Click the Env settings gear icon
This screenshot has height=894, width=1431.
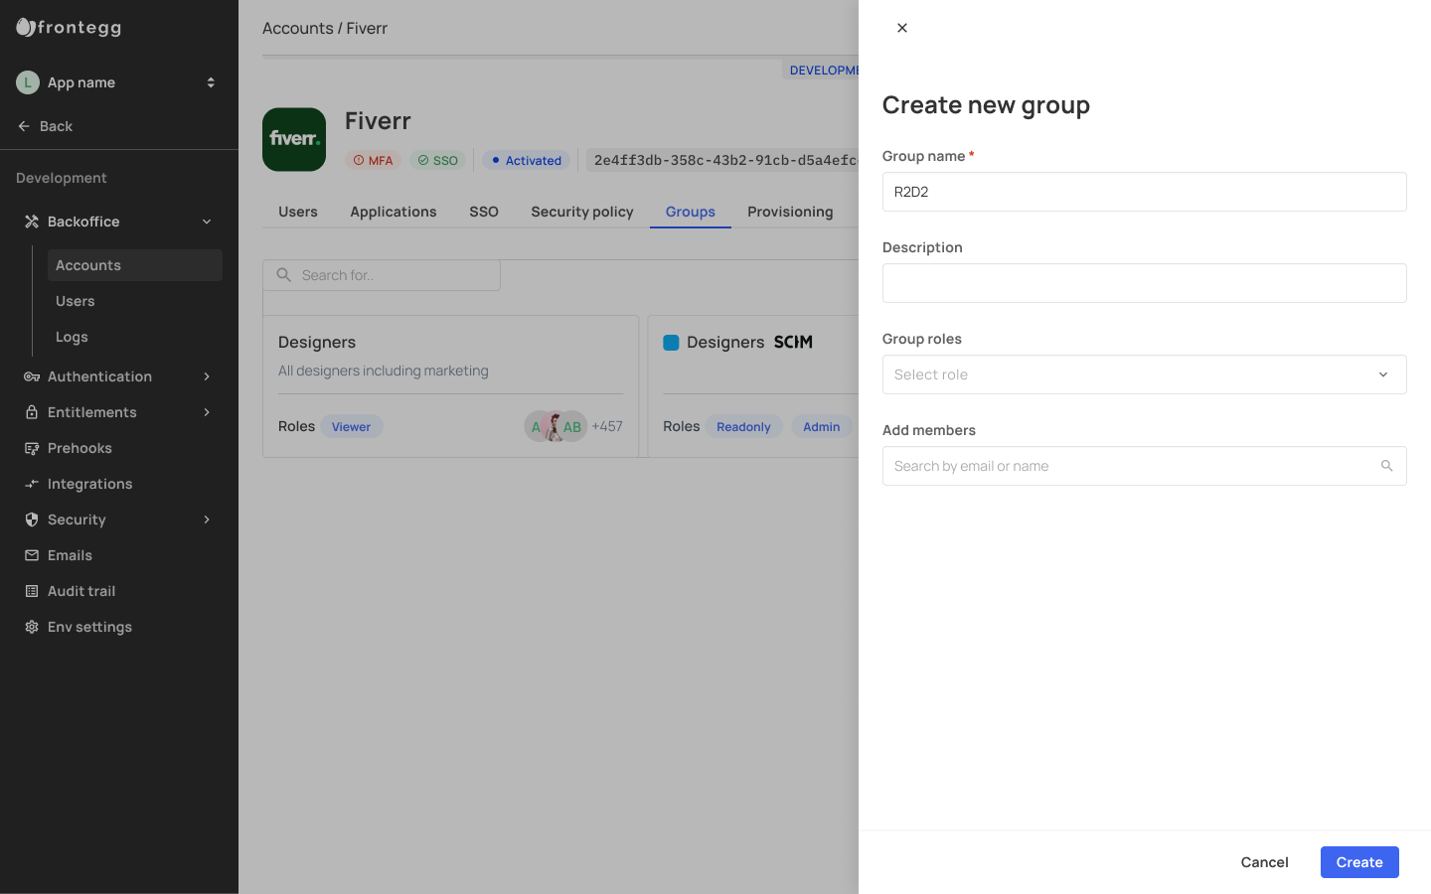click(32, 627)
